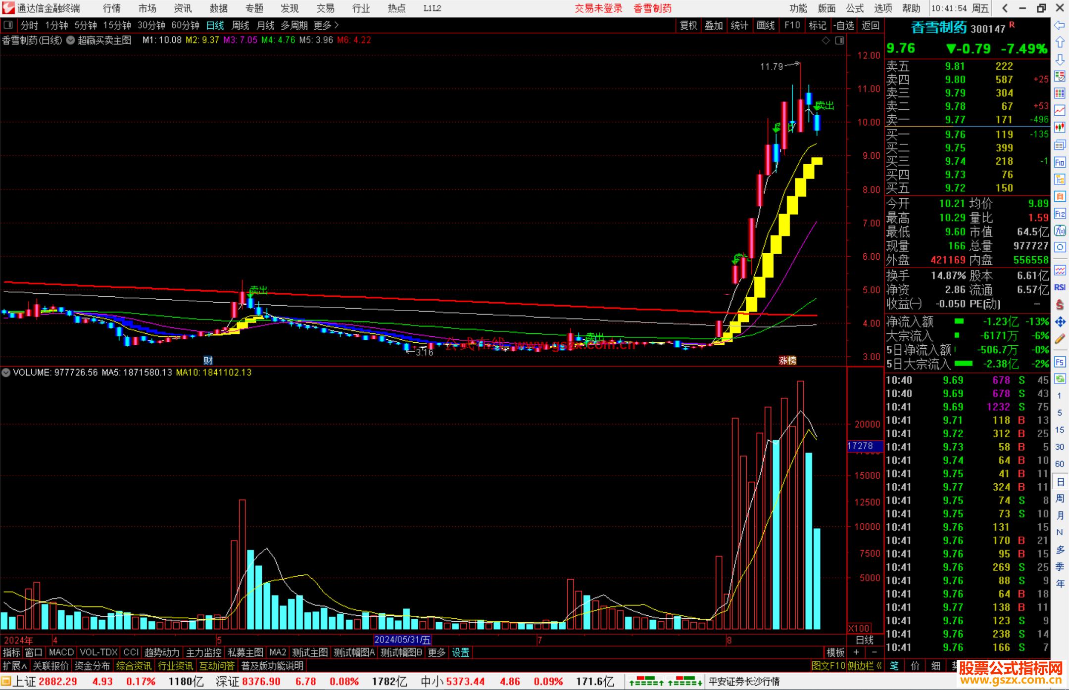Switch to the 周线 weekly tab
The image size is (1069, 690).
tap(241, 25)
